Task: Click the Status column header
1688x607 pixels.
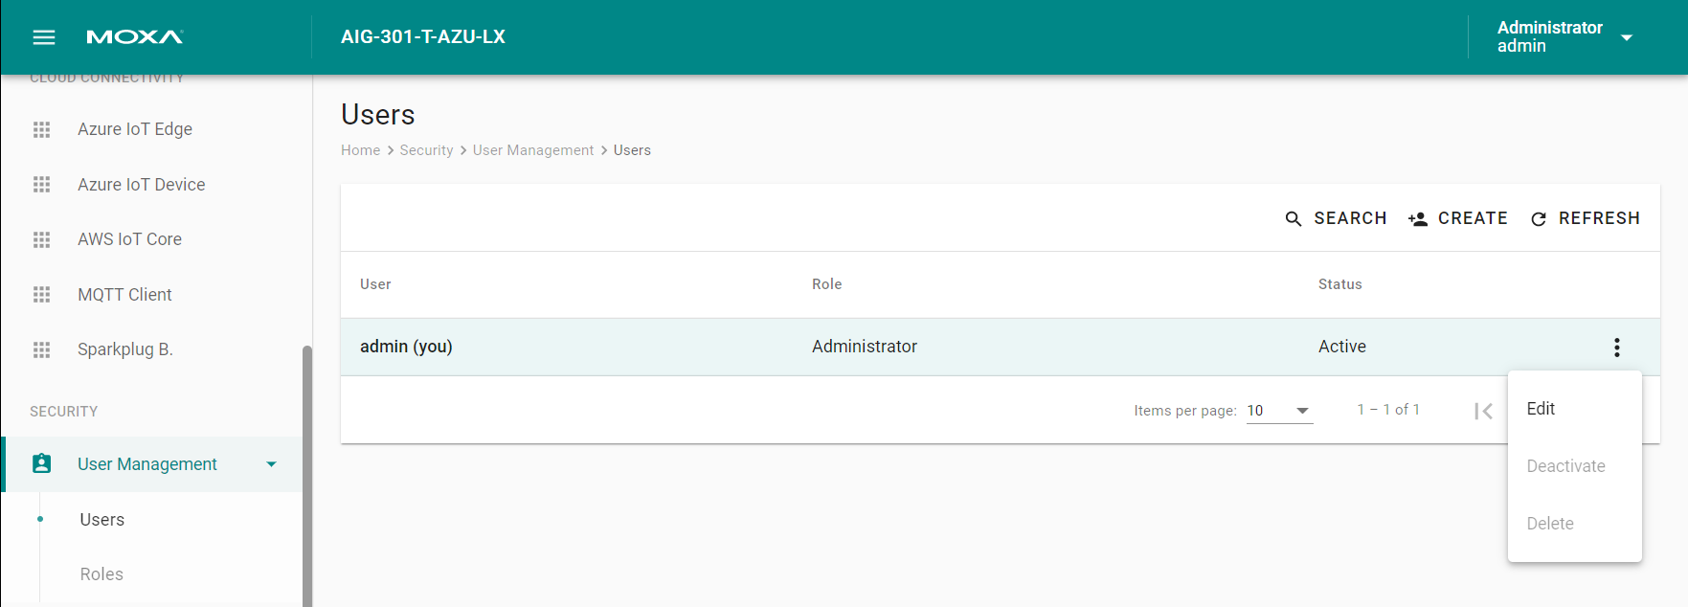Action: point(1339,284)
